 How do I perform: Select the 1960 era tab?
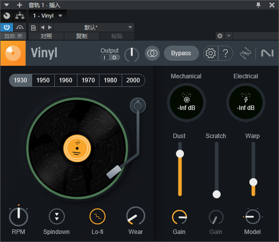66,80
